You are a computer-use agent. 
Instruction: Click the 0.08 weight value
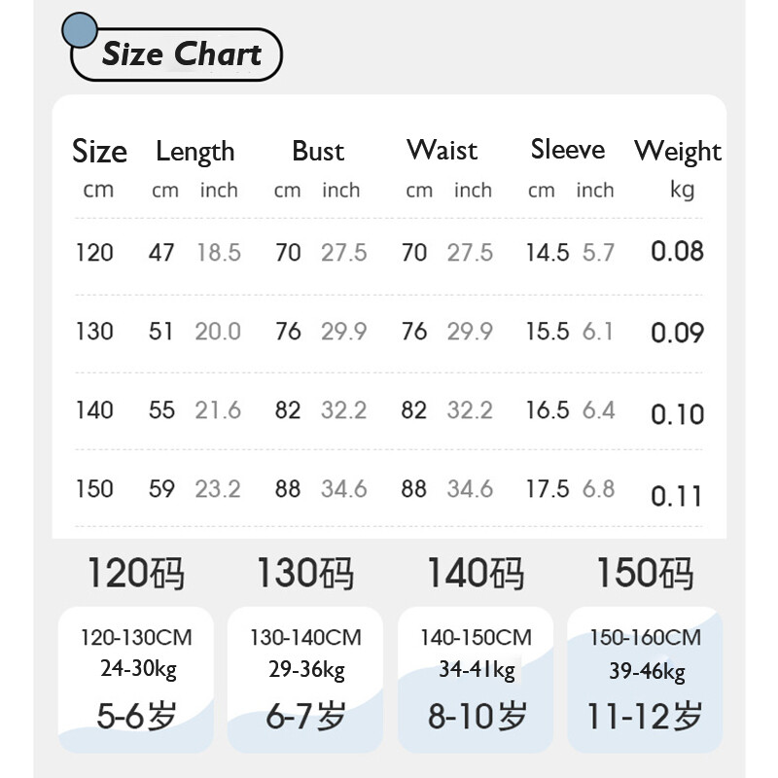pos(677,252)
